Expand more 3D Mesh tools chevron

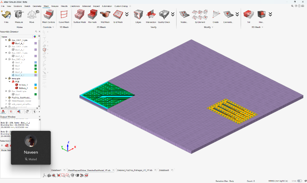[x=270, y=14]
